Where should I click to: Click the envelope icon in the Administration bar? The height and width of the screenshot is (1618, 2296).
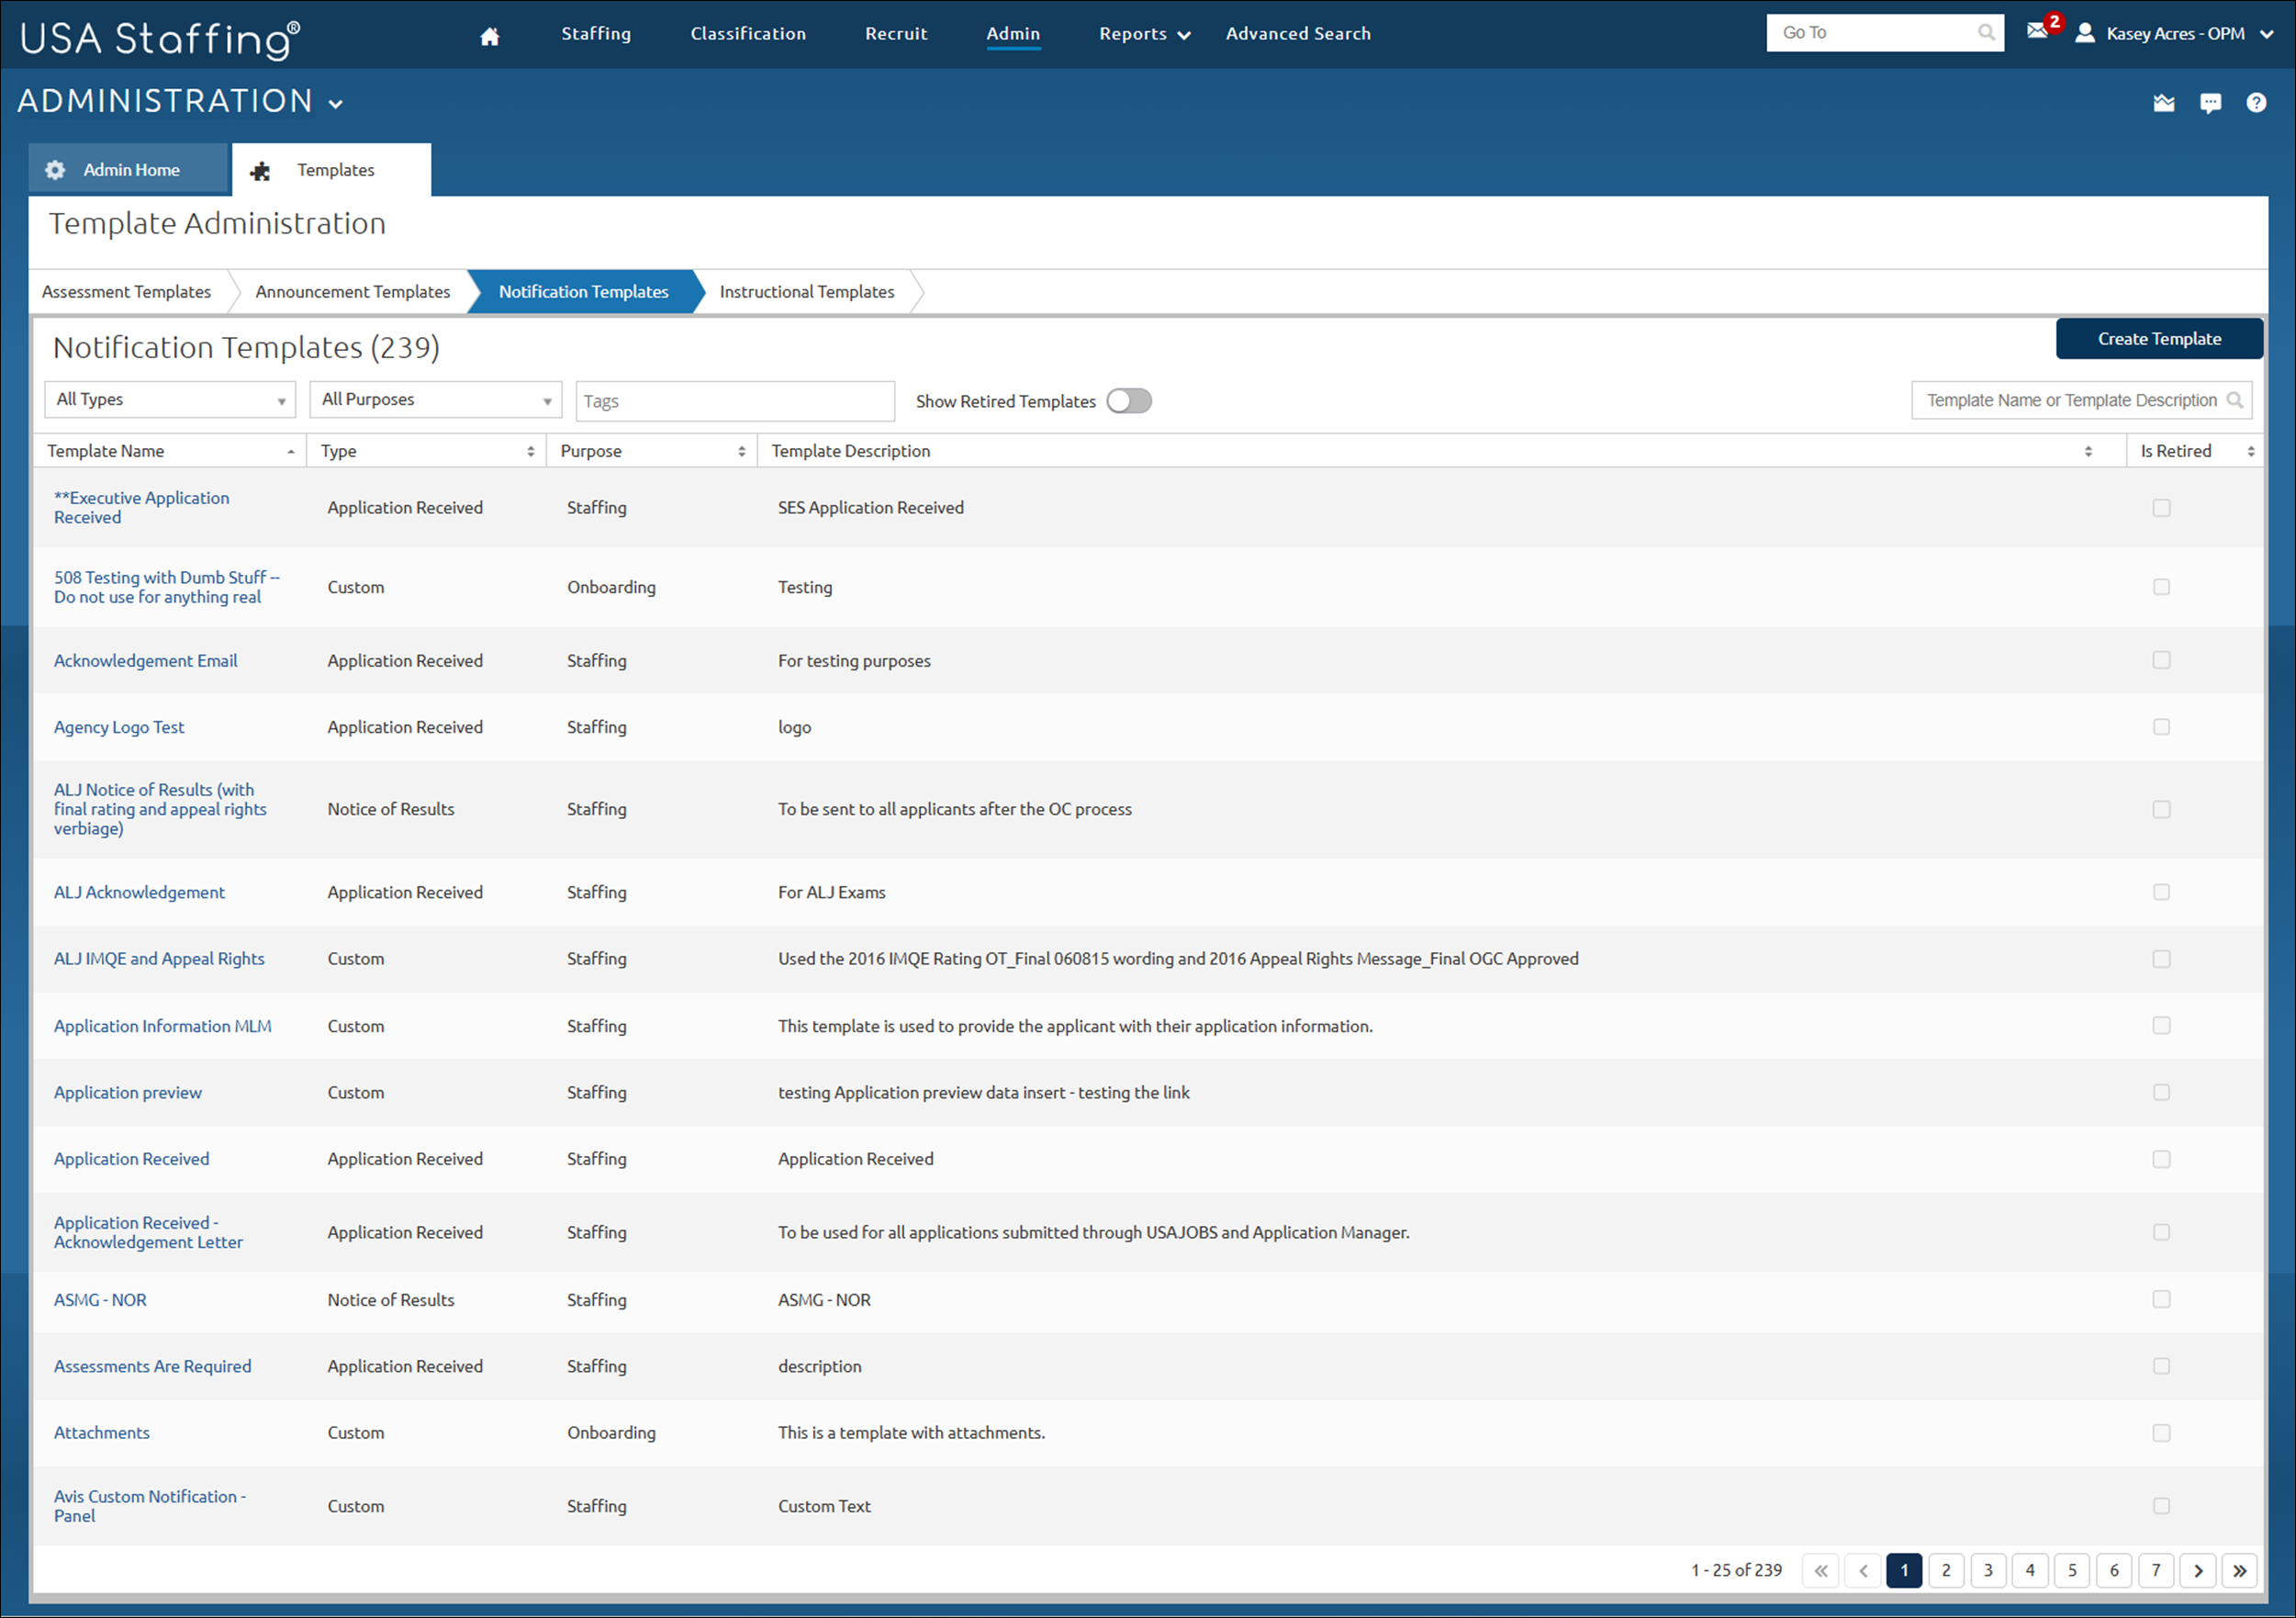tap(2164, 102)
